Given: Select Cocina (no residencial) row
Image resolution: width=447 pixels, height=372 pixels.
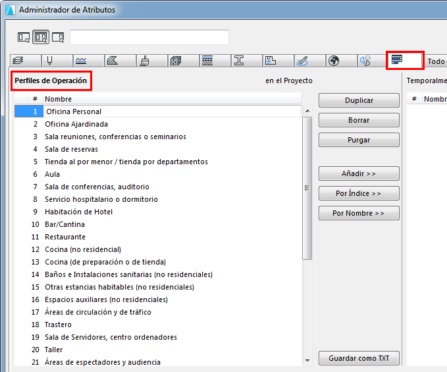Looking at the screenshot, I should [x=158, y=249].
